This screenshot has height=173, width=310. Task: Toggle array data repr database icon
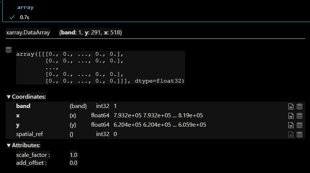coord(9,50)
